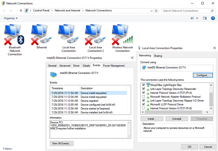Open the Organize dropdown menu
This screenshot has height=151, width=218.
point(11,18)
